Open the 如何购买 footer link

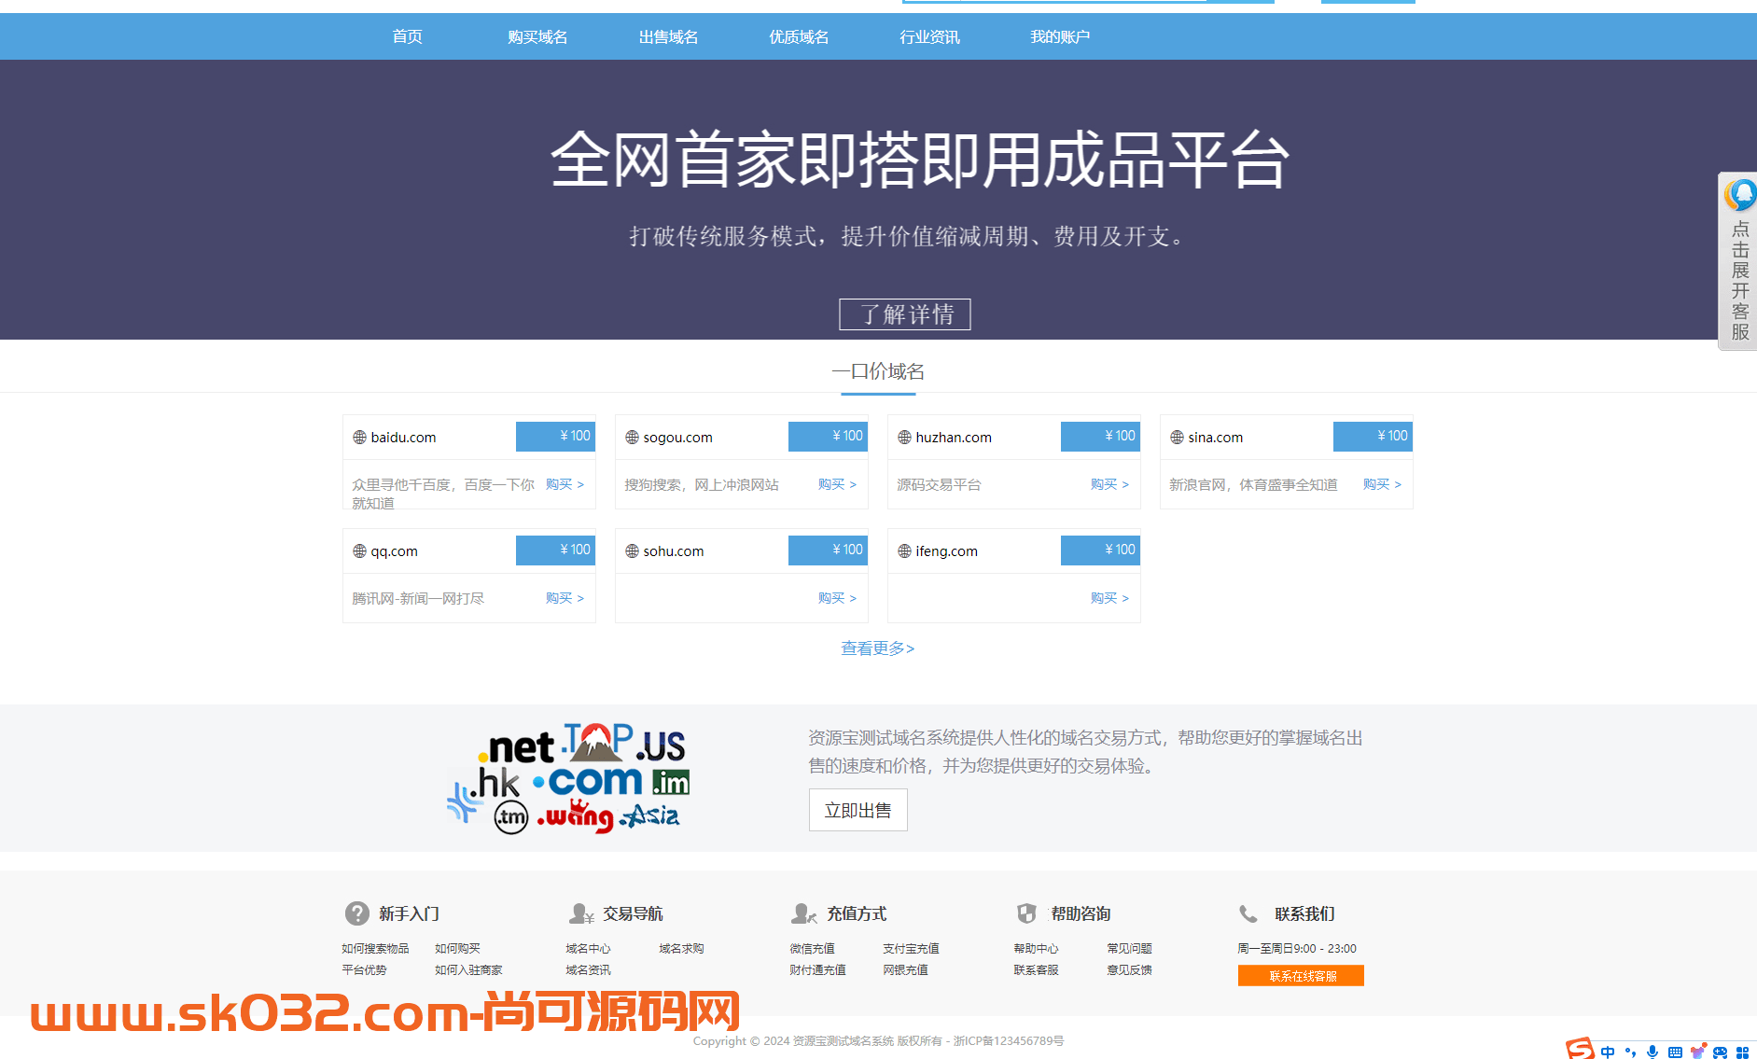[457, 949]
